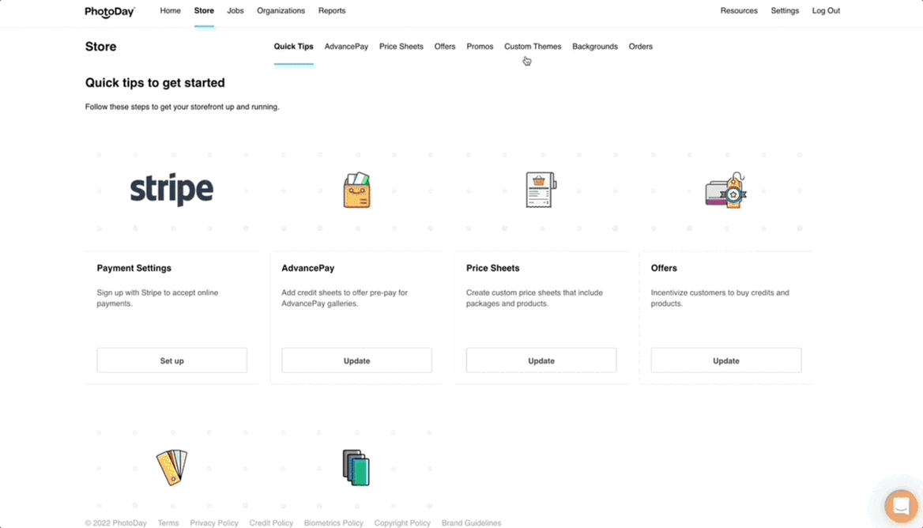Click the PhotoDay logo
This screenshot has height=528, width=923.
coord(110,11)
